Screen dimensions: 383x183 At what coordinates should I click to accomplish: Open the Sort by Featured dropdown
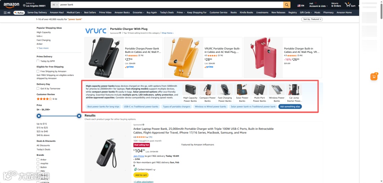coord(312,19)
